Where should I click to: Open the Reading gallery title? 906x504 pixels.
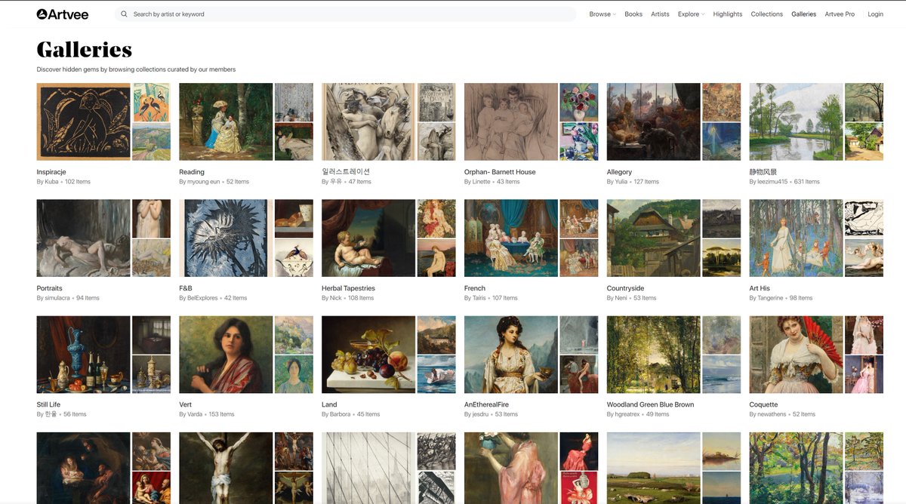pos(192,172)
